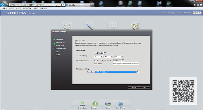The height and width of the screenshot is (110, 203).
Task: Select Synchronization radio button
Action: coord(77,61)
